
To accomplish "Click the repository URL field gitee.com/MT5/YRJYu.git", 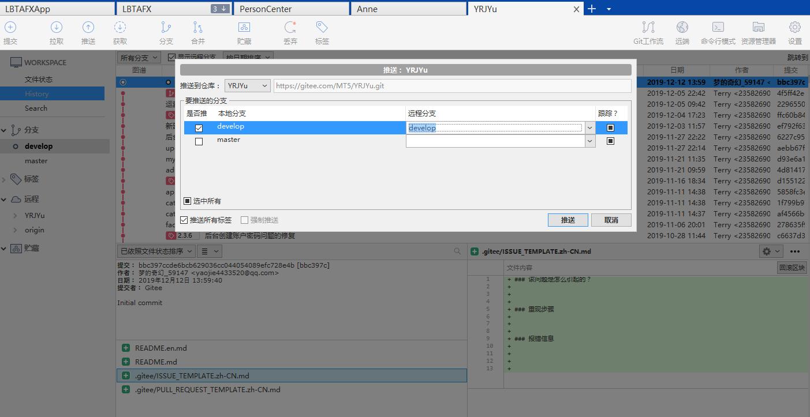I will coord(452,85).
